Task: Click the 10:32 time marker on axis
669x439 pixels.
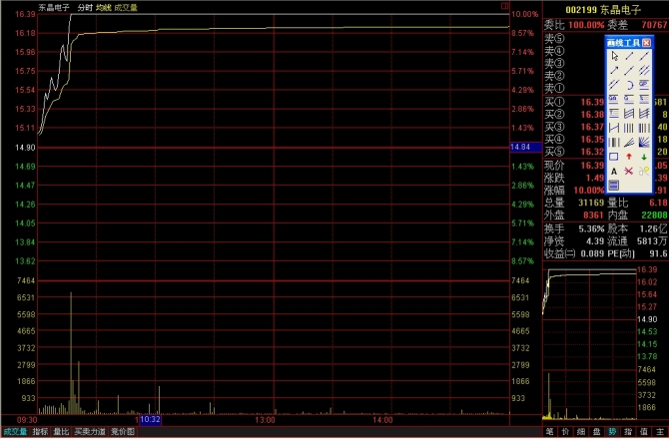Action: (x=150, y=420)
